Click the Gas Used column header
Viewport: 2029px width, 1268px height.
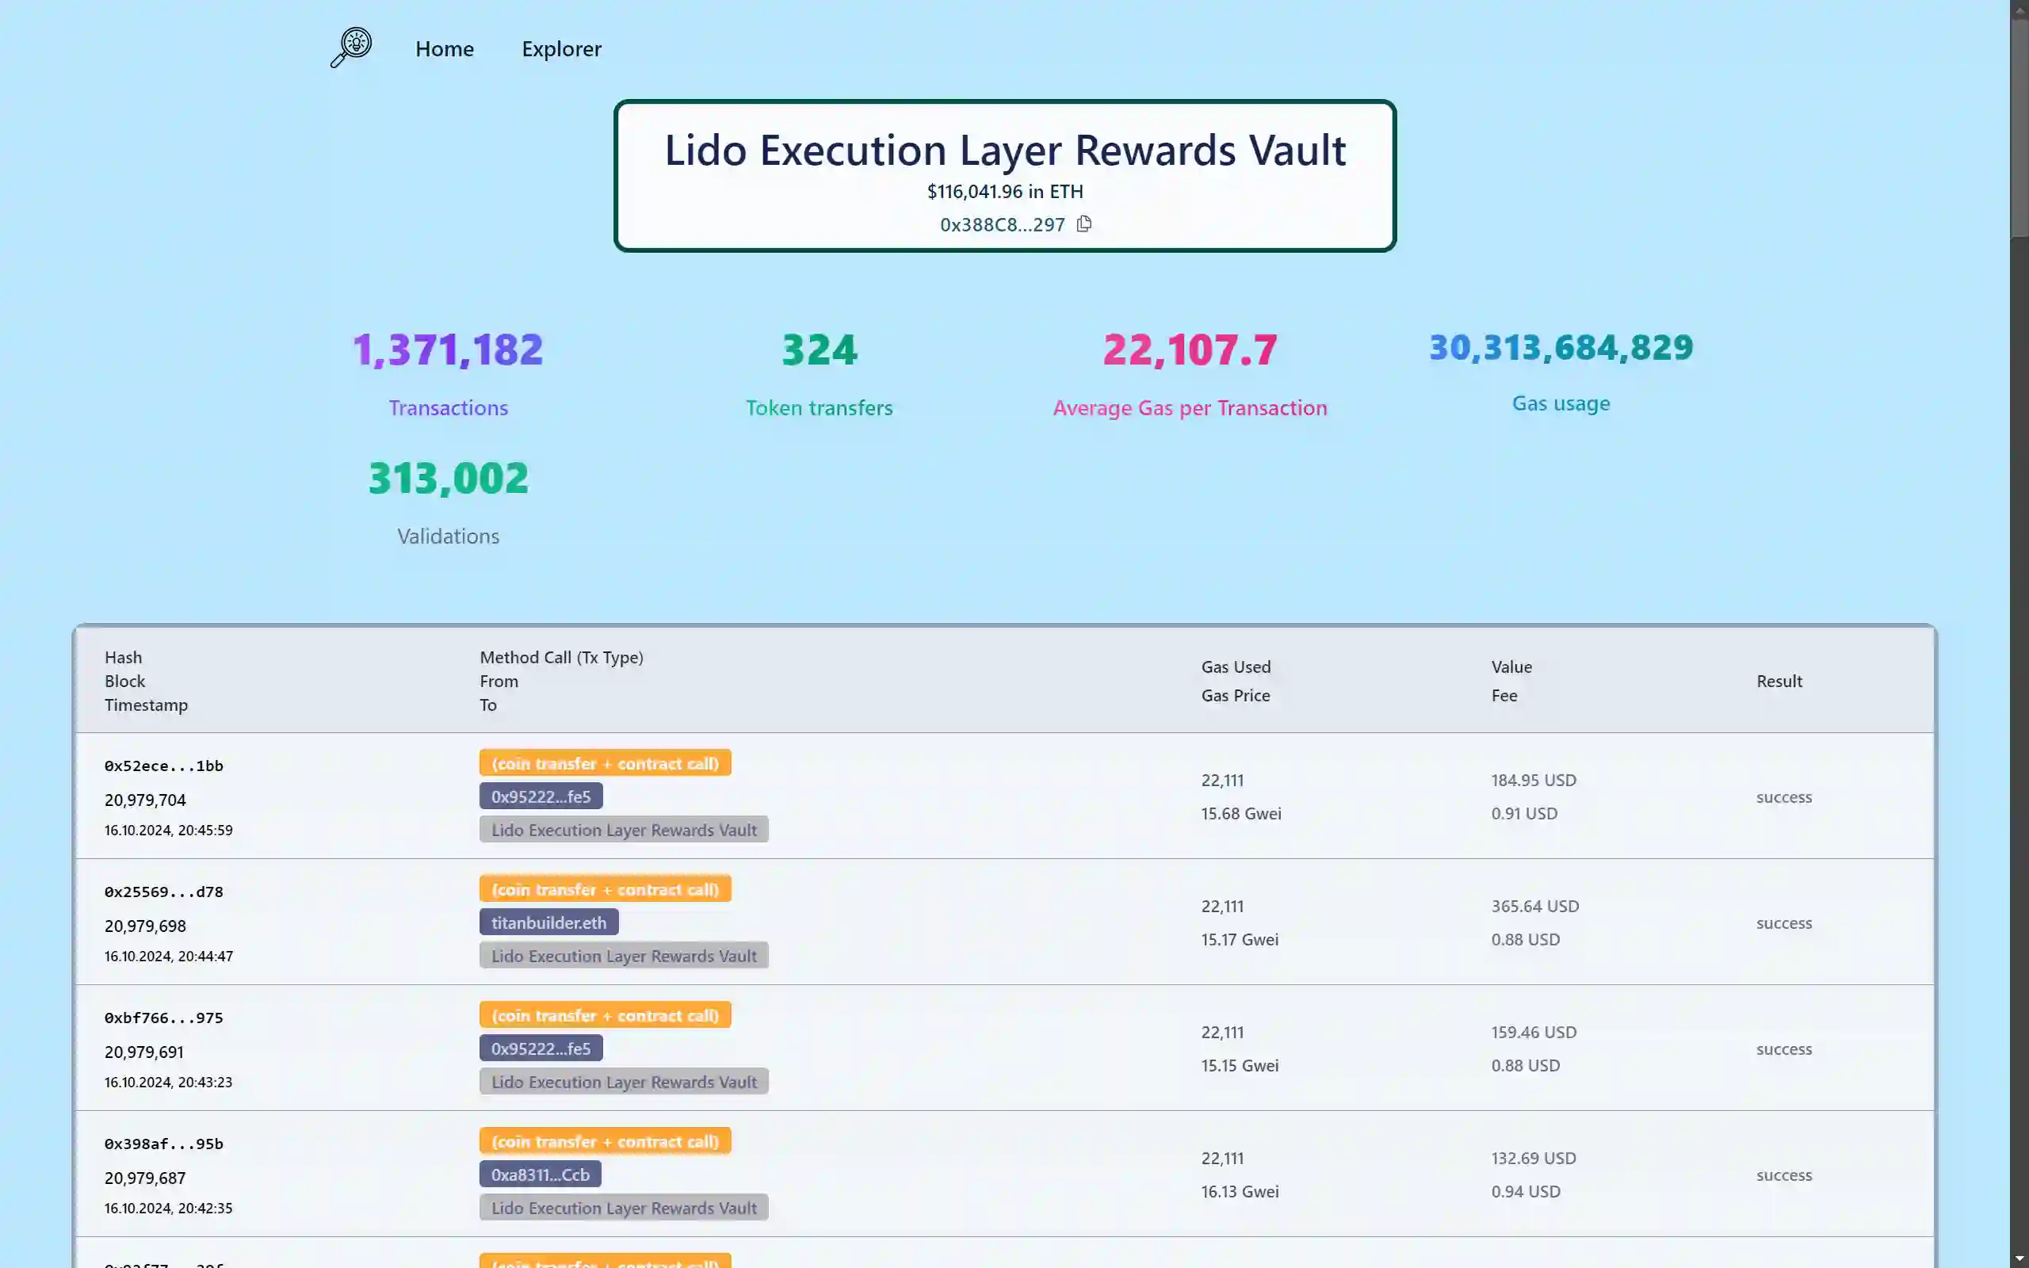[x=1236, y=666]
